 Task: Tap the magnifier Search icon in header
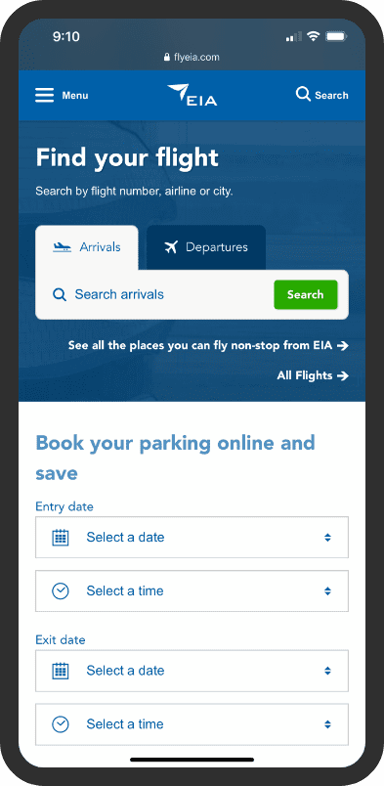[x=303, y=94]
